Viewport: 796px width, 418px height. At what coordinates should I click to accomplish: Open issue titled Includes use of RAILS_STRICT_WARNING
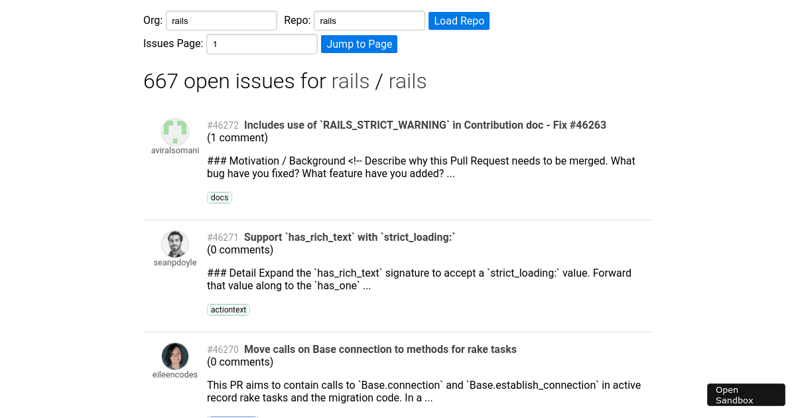pos(425,125)
